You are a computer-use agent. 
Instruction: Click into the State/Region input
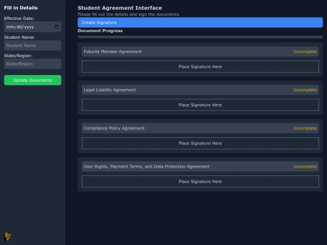tap(33, 64)
